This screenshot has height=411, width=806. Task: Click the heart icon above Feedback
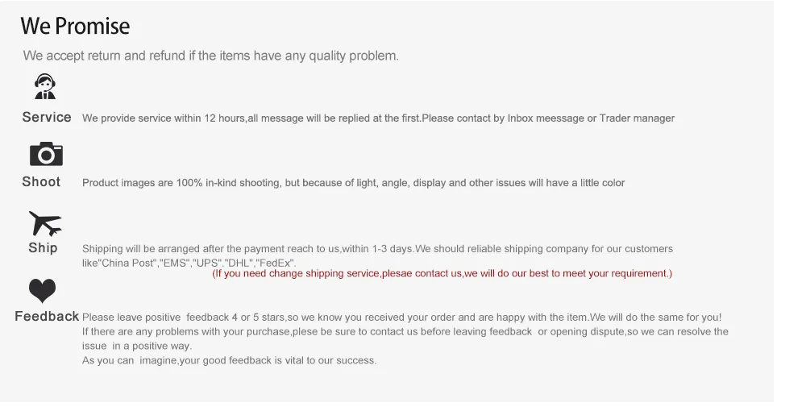click(42, 291)
